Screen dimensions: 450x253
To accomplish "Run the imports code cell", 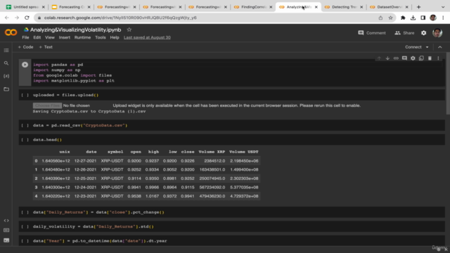I will (x=25, y=65).
